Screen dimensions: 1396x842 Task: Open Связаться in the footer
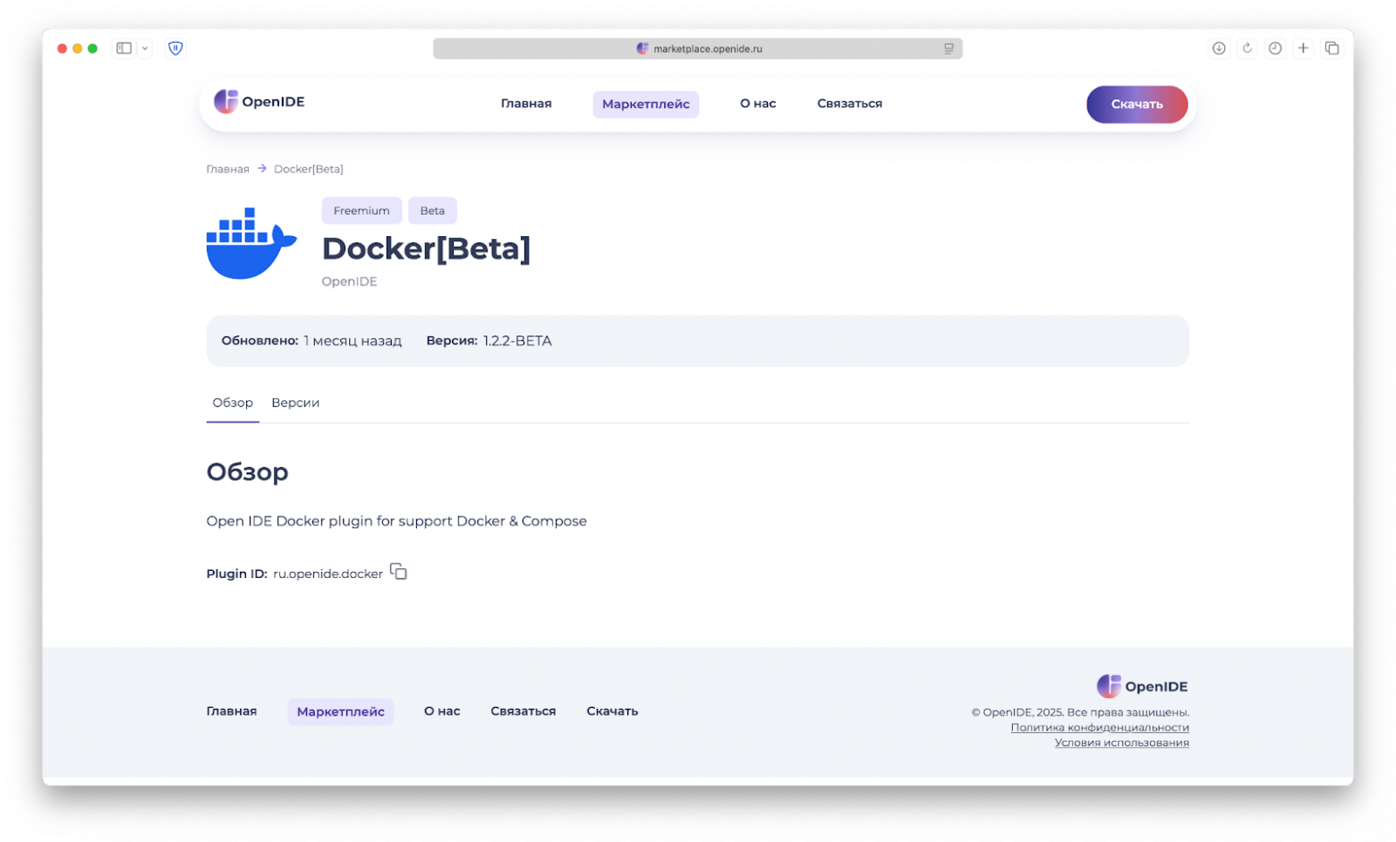click(x=523, y=711)
